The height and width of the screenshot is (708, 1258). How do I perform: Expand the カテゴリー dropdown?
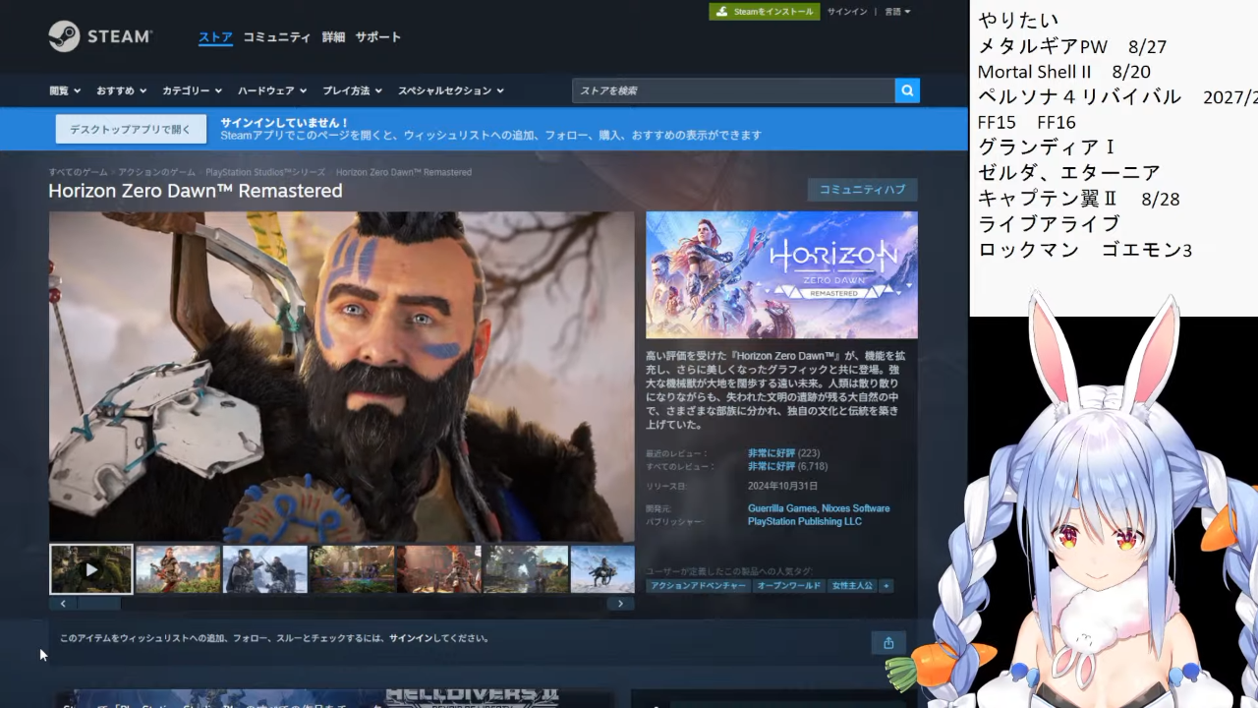pos(192,90)
